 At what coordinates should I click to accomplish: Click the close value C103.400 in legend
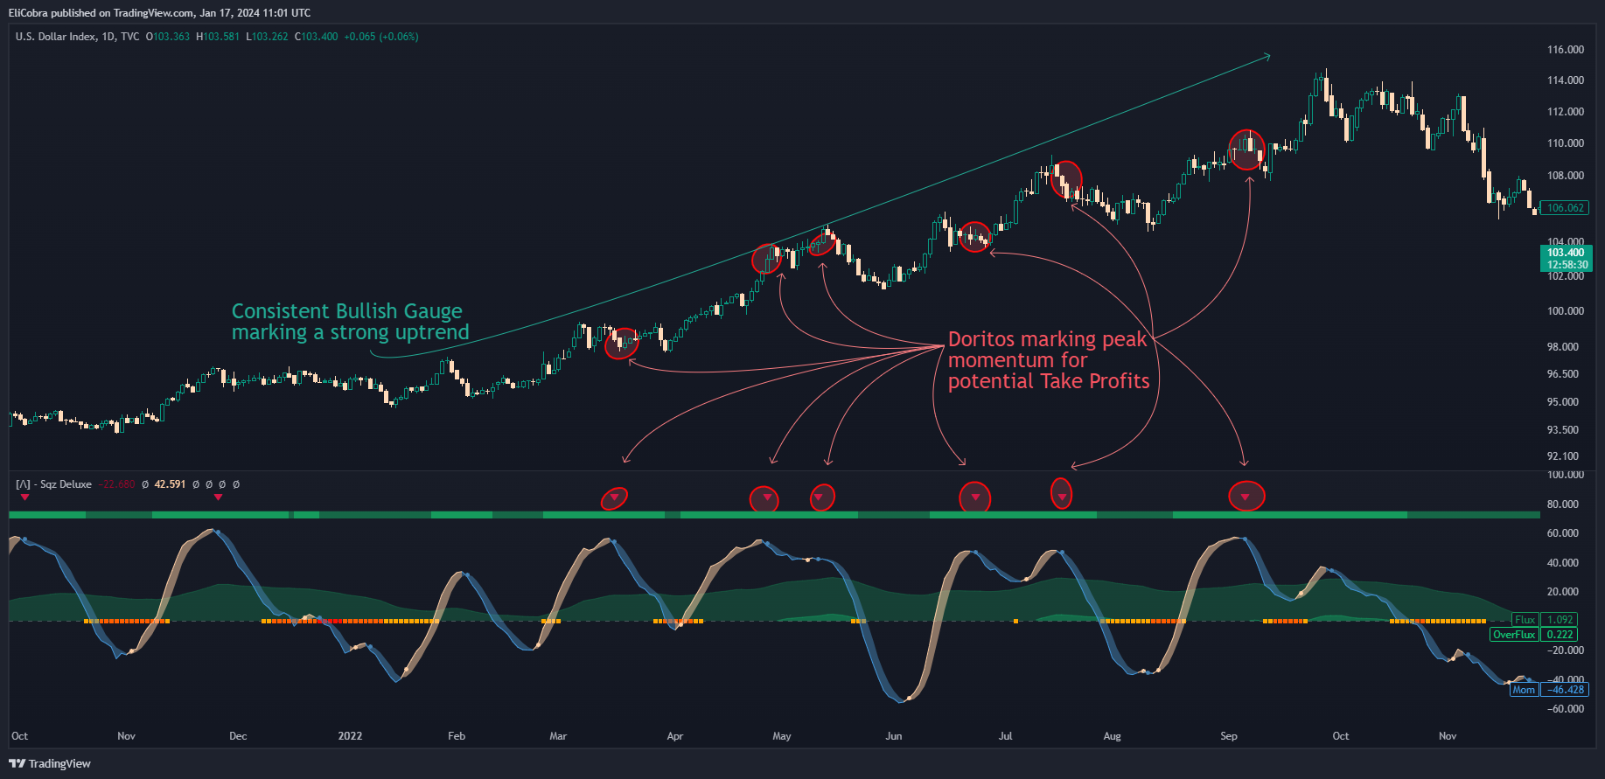tap(316, 37)
